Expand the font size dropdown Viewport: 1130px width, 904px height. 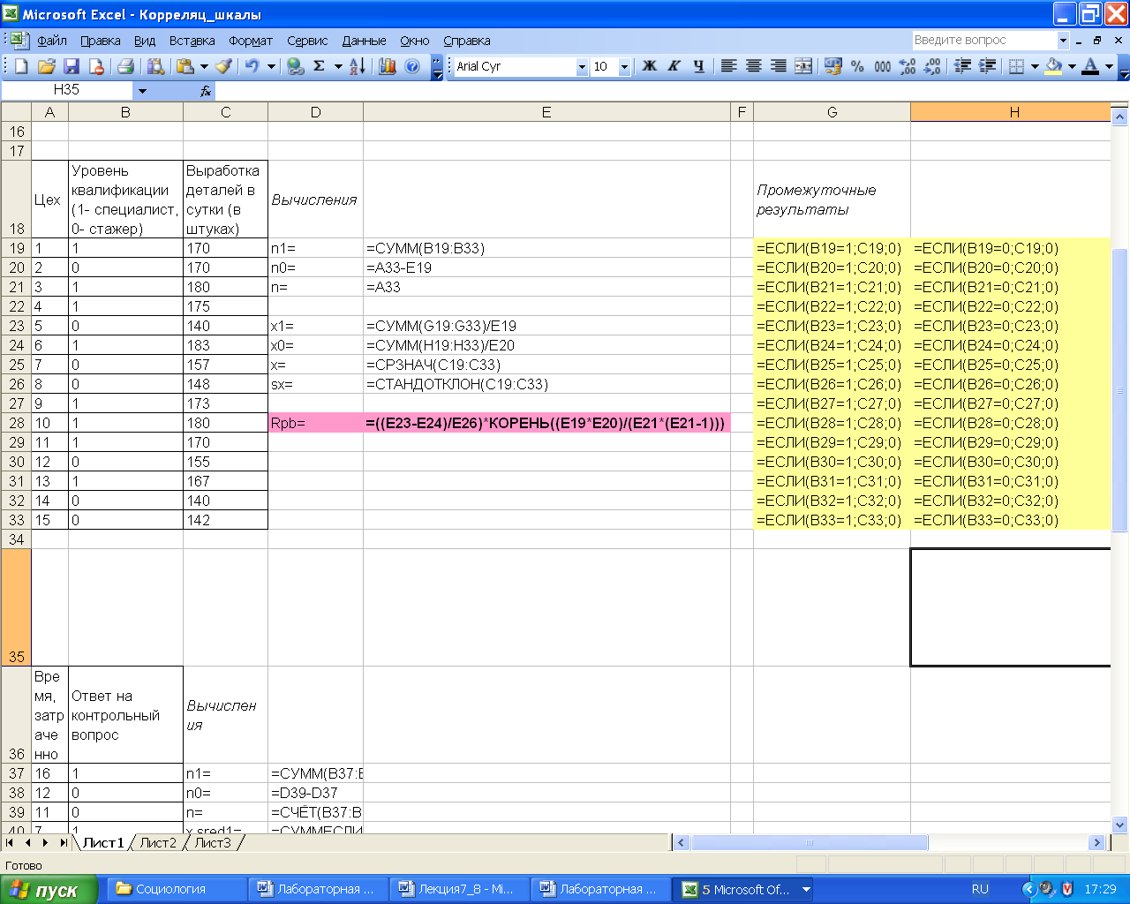tap(624, 67)
